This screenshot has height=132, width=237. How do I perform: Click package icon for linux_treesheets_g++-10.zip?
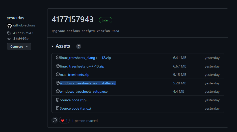(x=58, y=66)
